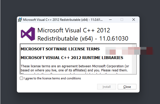Click the "based on where you live" line
This screenshot has width=160, height=104.
(x=74, y=70)
